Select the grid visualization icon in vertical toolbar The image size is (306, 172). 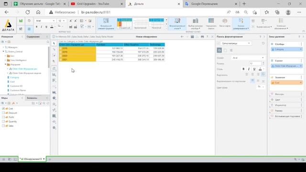point(54,68)
